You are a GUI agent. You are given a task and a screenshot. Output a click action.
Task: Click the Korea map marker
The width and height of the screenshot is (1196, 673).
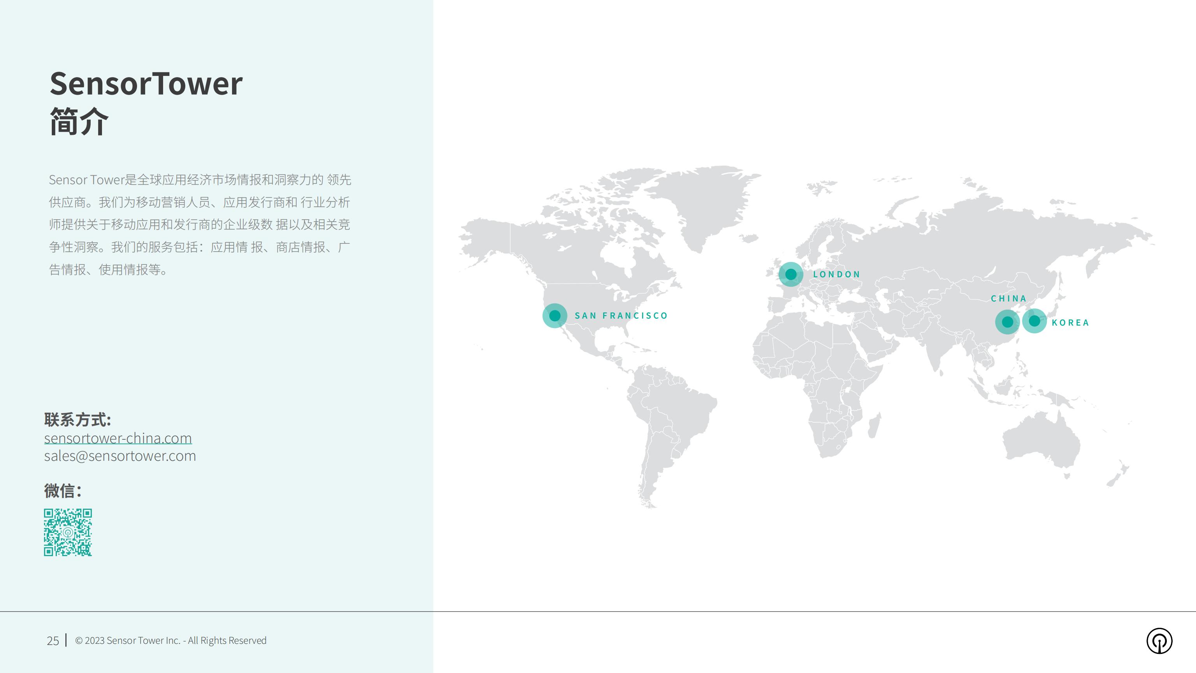(x=1034, y=321)
